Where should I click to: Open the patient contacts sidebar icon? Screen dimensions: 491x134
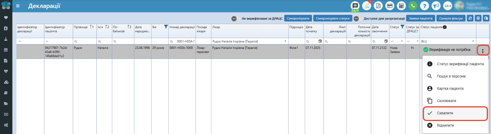pyautogui.click(x=6, y=28)
